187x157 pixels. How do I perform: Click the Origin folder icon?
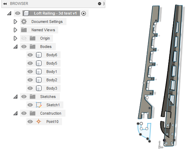pyautogui.click(x=33, y=38)
